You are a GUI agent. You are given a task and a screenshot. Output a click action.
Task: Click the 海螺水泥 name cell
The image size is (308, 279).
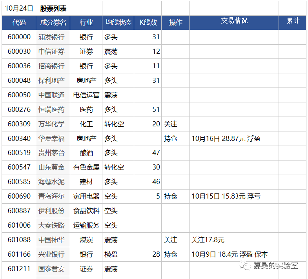coord(53,182)
